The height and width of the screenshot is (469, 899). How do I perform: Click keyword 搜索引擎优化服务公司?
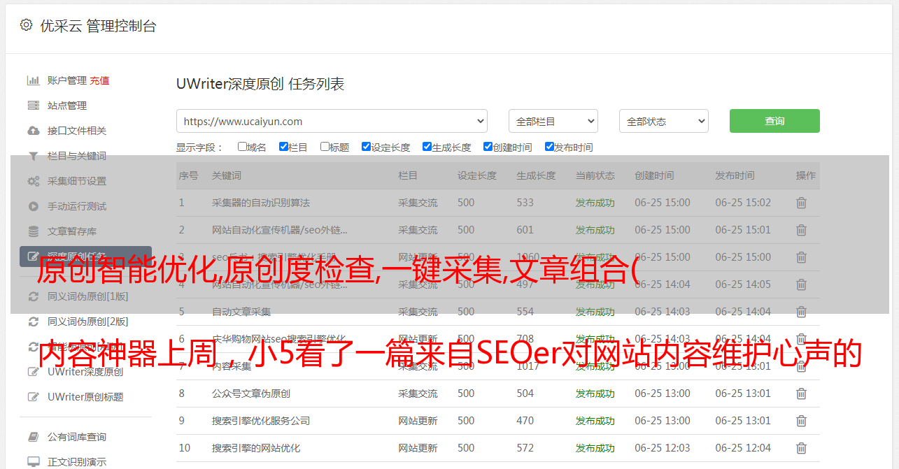click(x=261, y=421)
